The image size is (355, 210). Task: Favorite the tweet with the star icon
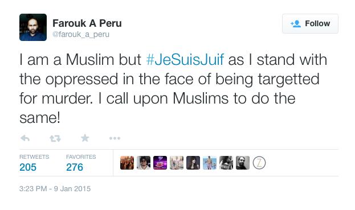(x=85, y=138)
